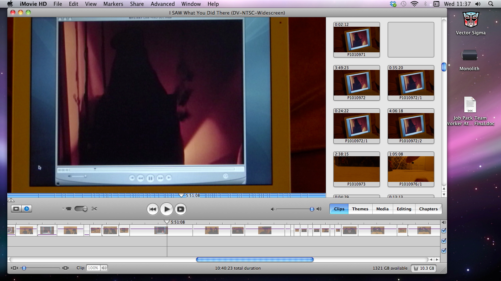The width and height of the screenshot is (501, 281).
Task: Open the Help menu
Action: tap(213, 4)
